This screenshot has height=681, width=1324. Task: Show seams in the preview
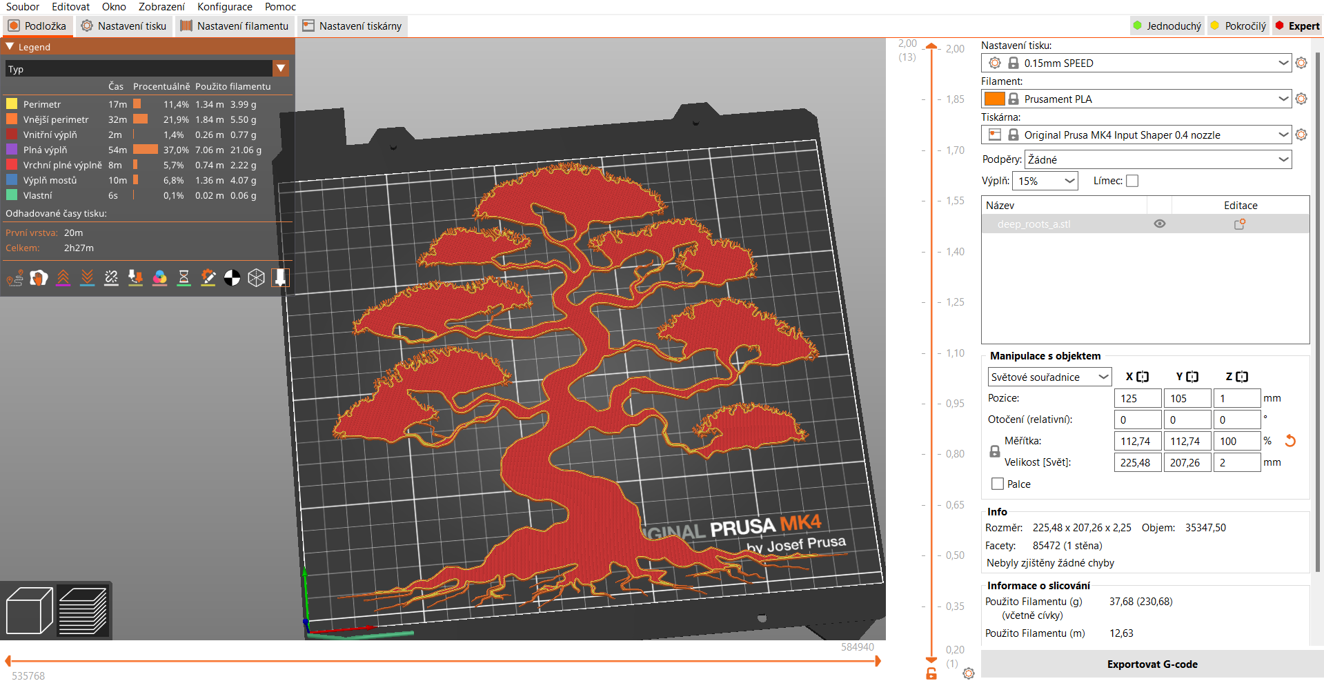tap(111, 277)
